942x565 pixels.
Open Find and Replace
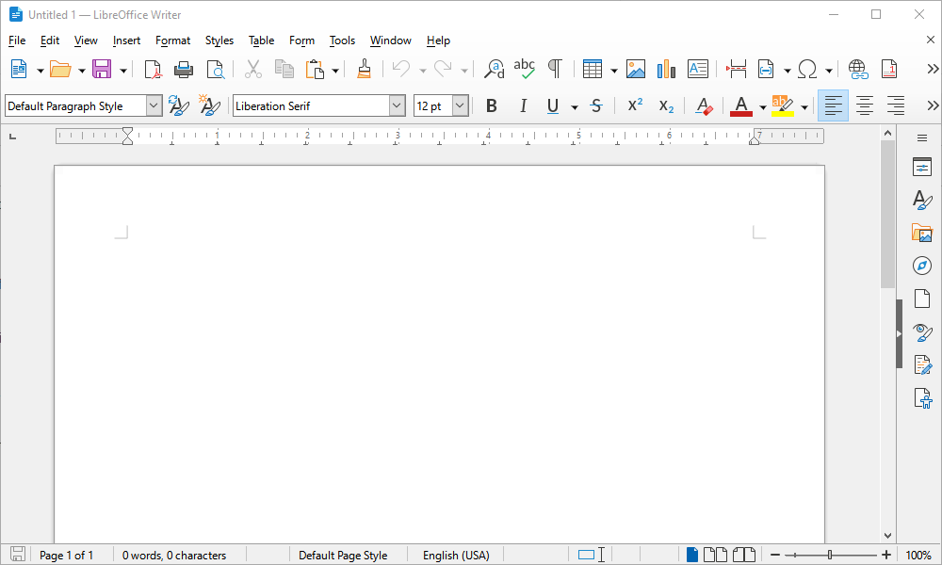pos(494,69)
